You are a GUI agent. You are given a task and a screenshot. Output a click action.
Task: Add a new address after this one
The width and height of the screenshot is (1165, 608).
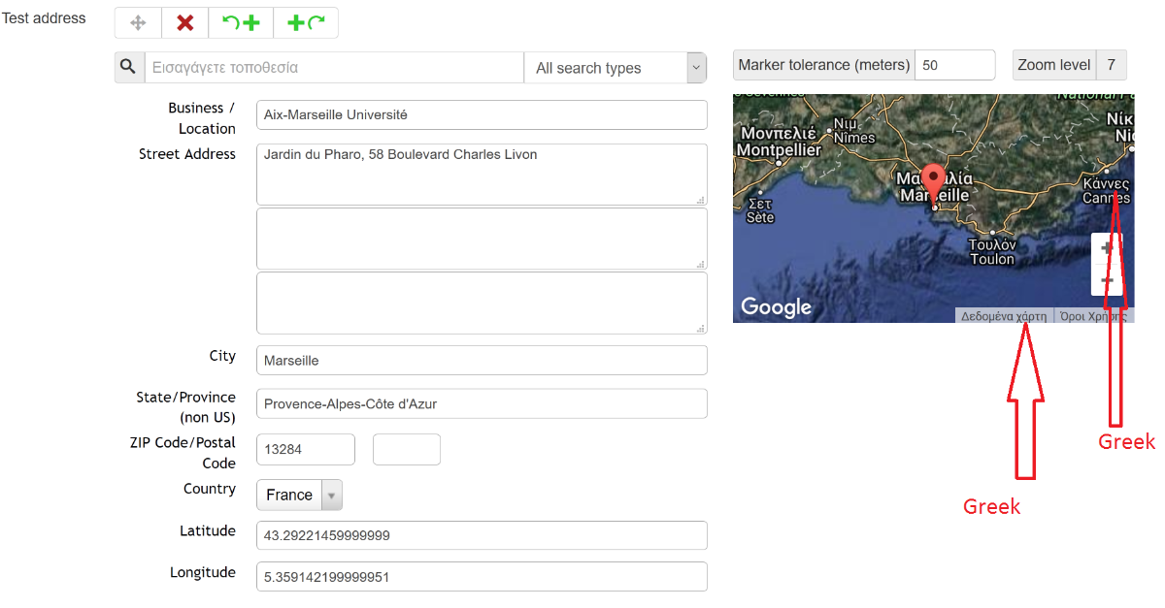click(x=306, y=23)
